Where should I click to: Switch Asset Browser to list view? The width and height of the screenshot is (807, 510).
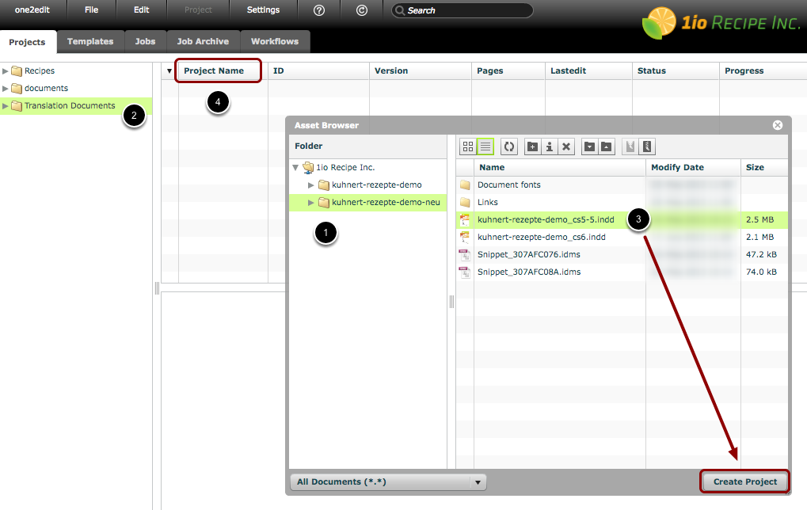485,147
